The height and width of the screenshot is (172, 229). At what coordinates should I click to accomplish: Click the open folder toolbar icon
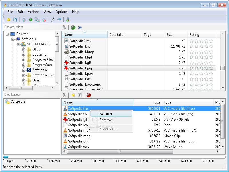click(9, 19)
